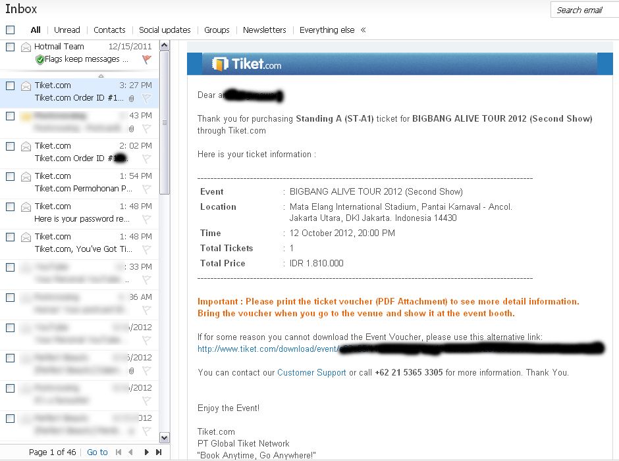Click attachment paperclip on 3:27 PM Tiket.com email
This screenshot has width=619, height=461.
click(x=132, y=98)
